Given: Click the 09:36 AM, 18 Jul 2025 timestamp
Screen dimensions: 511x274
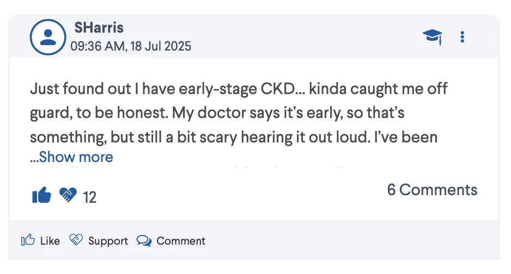Looking at the screenshot, I should [131, 46].
